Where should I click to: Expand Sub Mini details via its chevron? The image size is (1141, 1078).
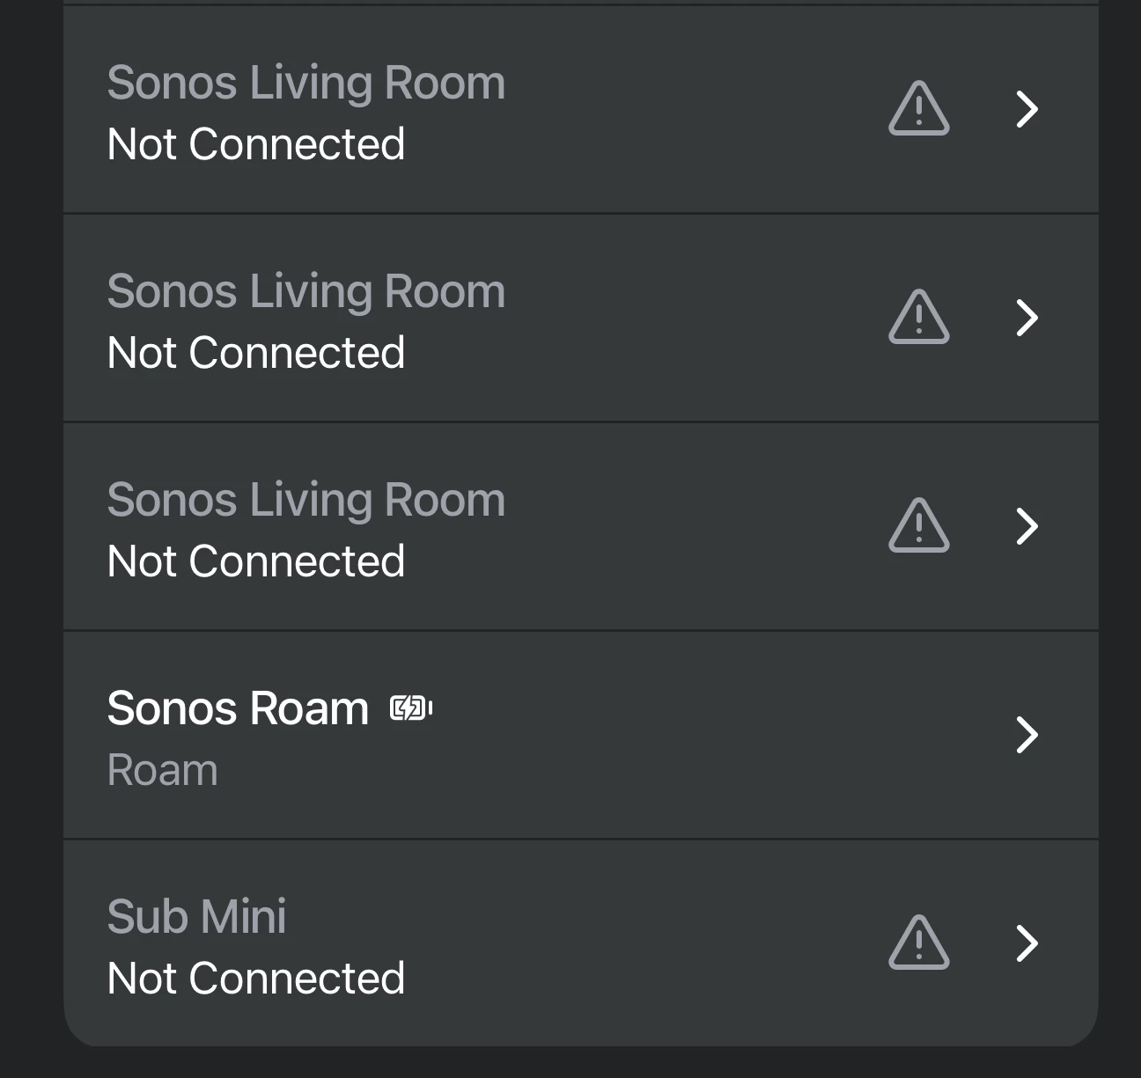(1027, 943)
